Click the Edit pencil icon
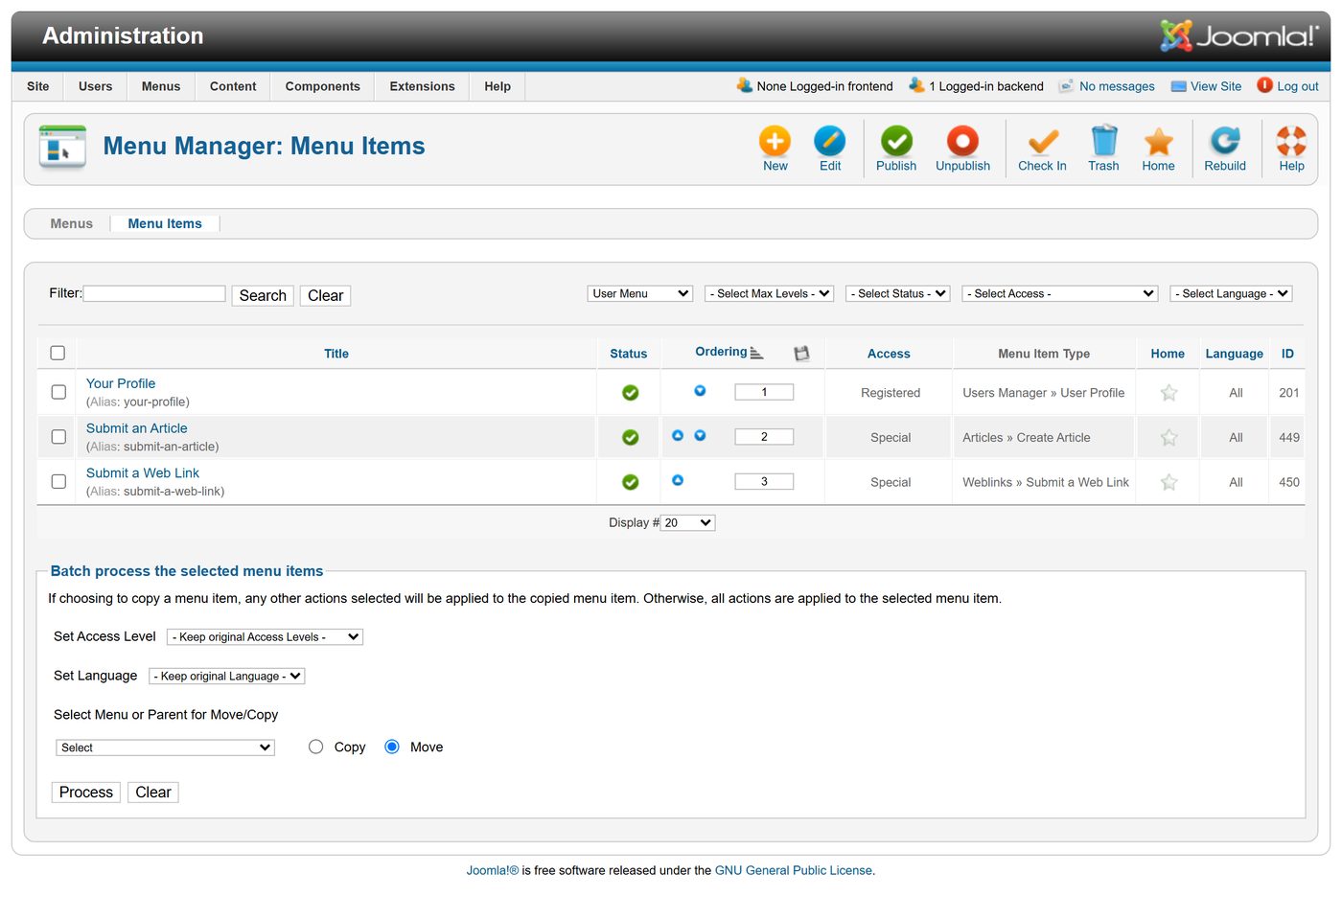 point(829,142)
